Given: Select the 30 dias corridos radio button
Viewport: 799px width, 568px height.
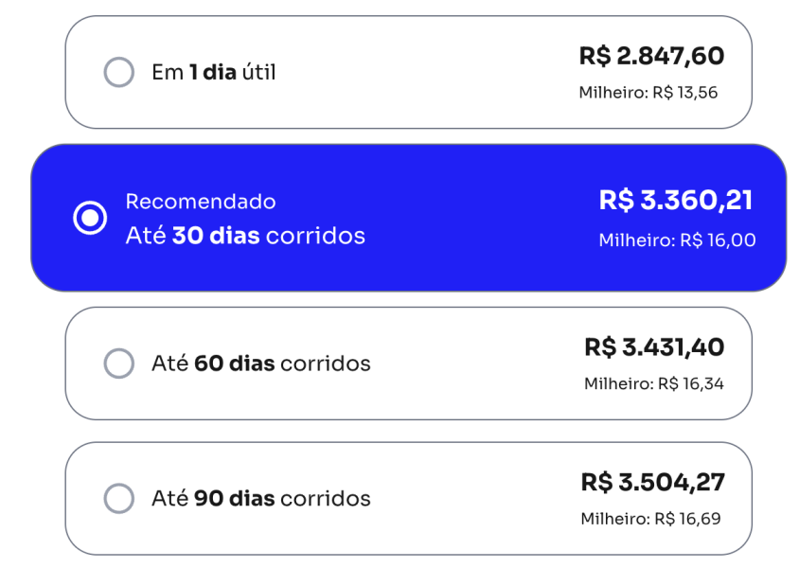Looking at the screenshot, I should point(90,219).
